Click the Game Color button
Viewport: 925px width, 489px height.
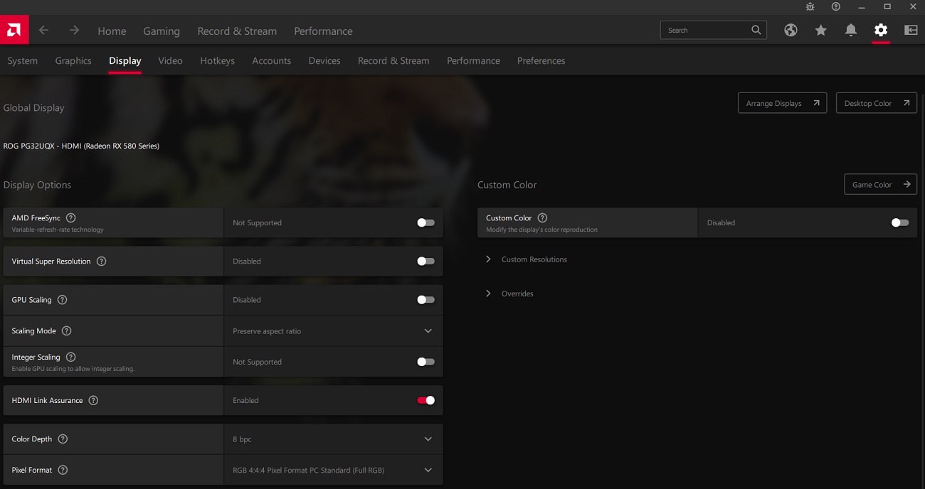click(880, 184)
